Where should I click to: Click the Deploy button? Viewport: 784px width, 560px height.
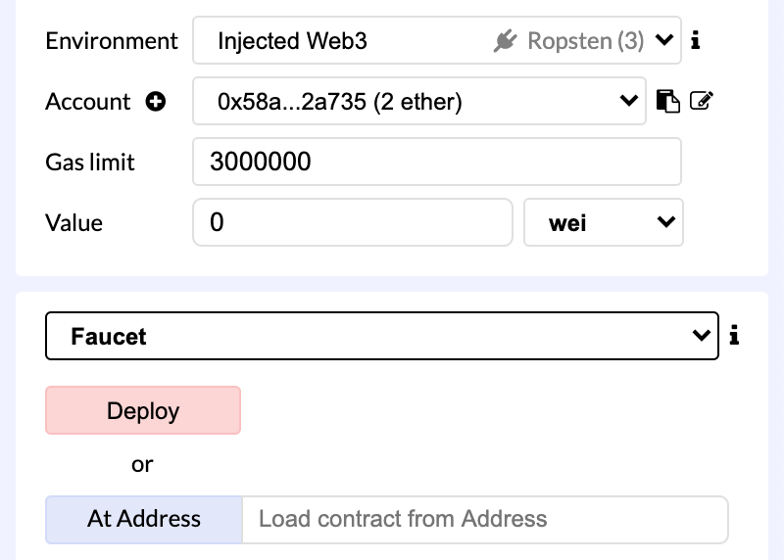143,410
